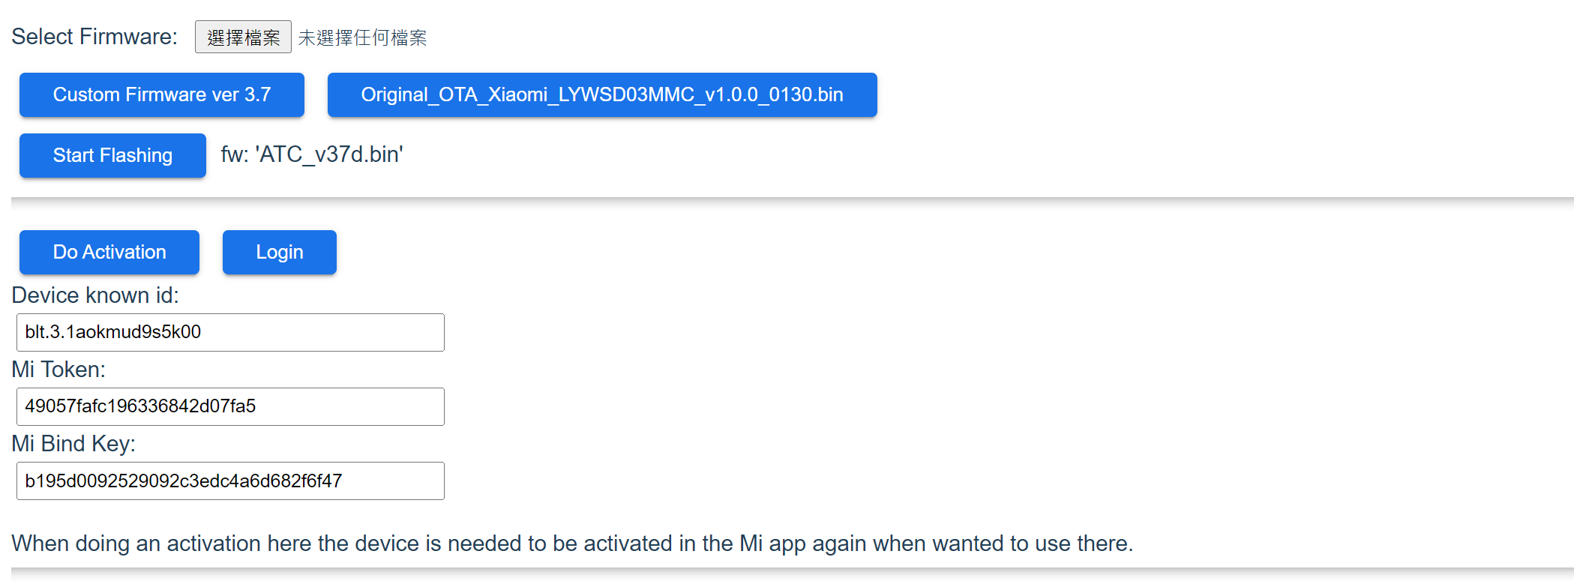Viewport: 1574px width, 581px height.
Task: Click the value b195d0092529092c3edc4a6d682f6f47
Action: click(184, 481)
